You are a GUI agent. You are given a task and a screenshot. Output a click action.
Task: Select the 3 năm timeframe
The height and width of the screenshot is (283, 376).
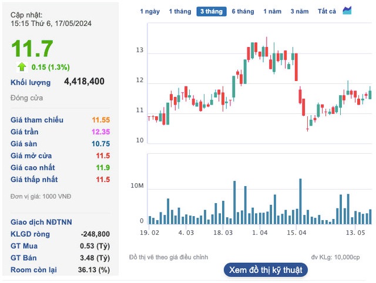(x=300, y=12)
